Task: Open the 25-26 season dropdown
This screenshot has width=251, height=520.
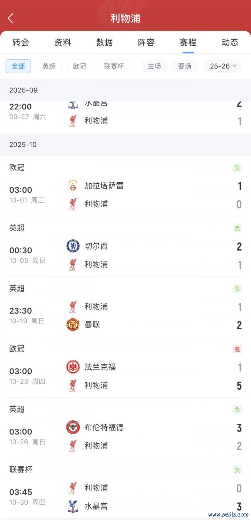Action: (x=223, y=66)
